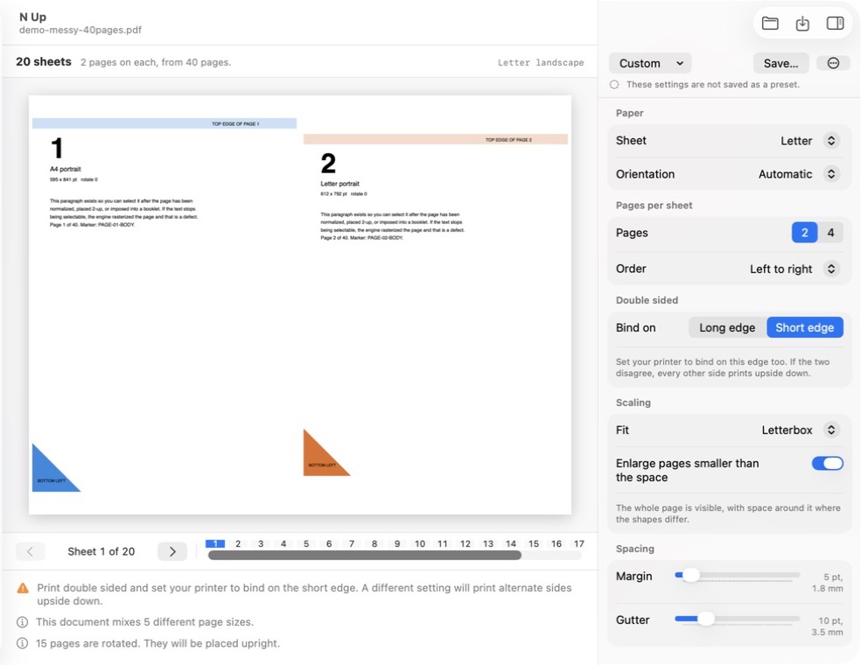Click the 'N Up' app title
The height and width of the screenshot is (665, 861).
32,17
